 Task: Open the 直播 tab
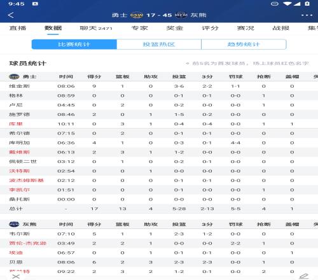point(18,28)
